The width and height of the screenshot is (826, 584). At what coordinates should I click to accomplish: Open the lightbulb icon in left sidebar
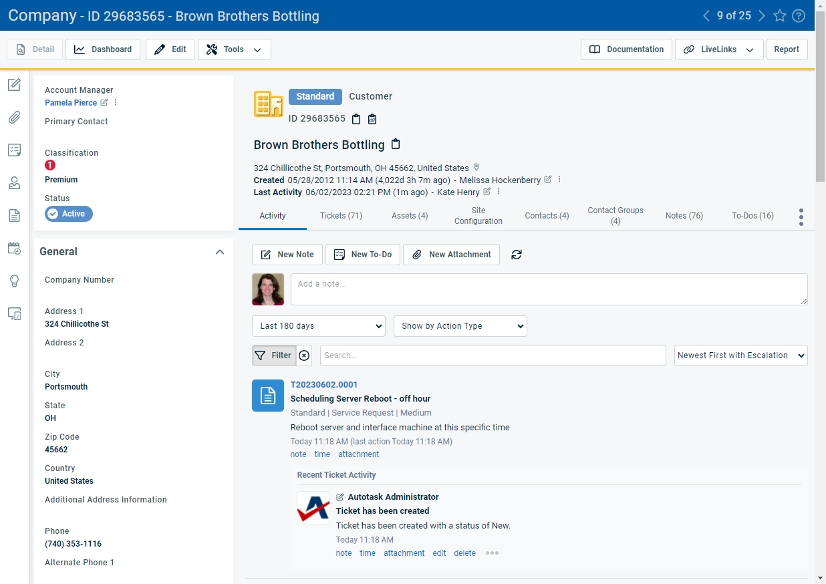pyautogui.click(x=14, y=281)
